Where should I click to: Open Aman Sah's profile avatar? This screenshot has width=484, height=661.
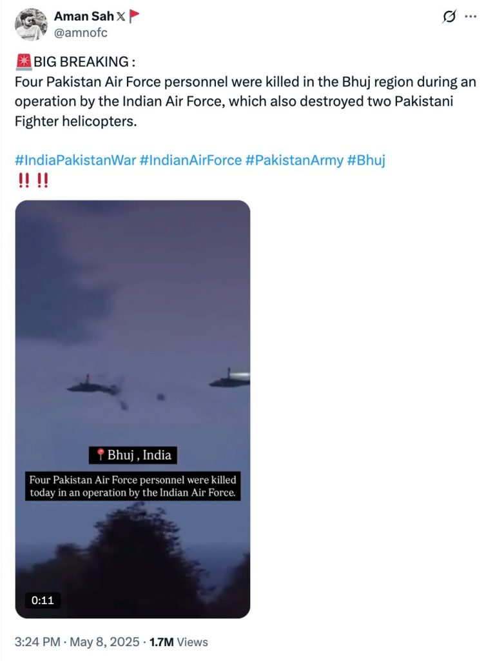point(31,25)
